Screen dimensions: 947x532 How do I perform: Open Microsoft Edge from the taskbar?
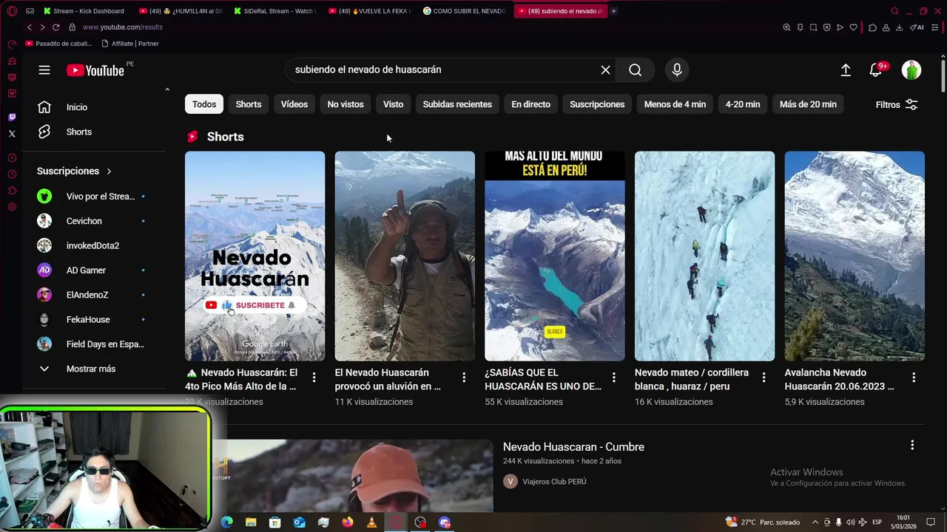(227, 522)
